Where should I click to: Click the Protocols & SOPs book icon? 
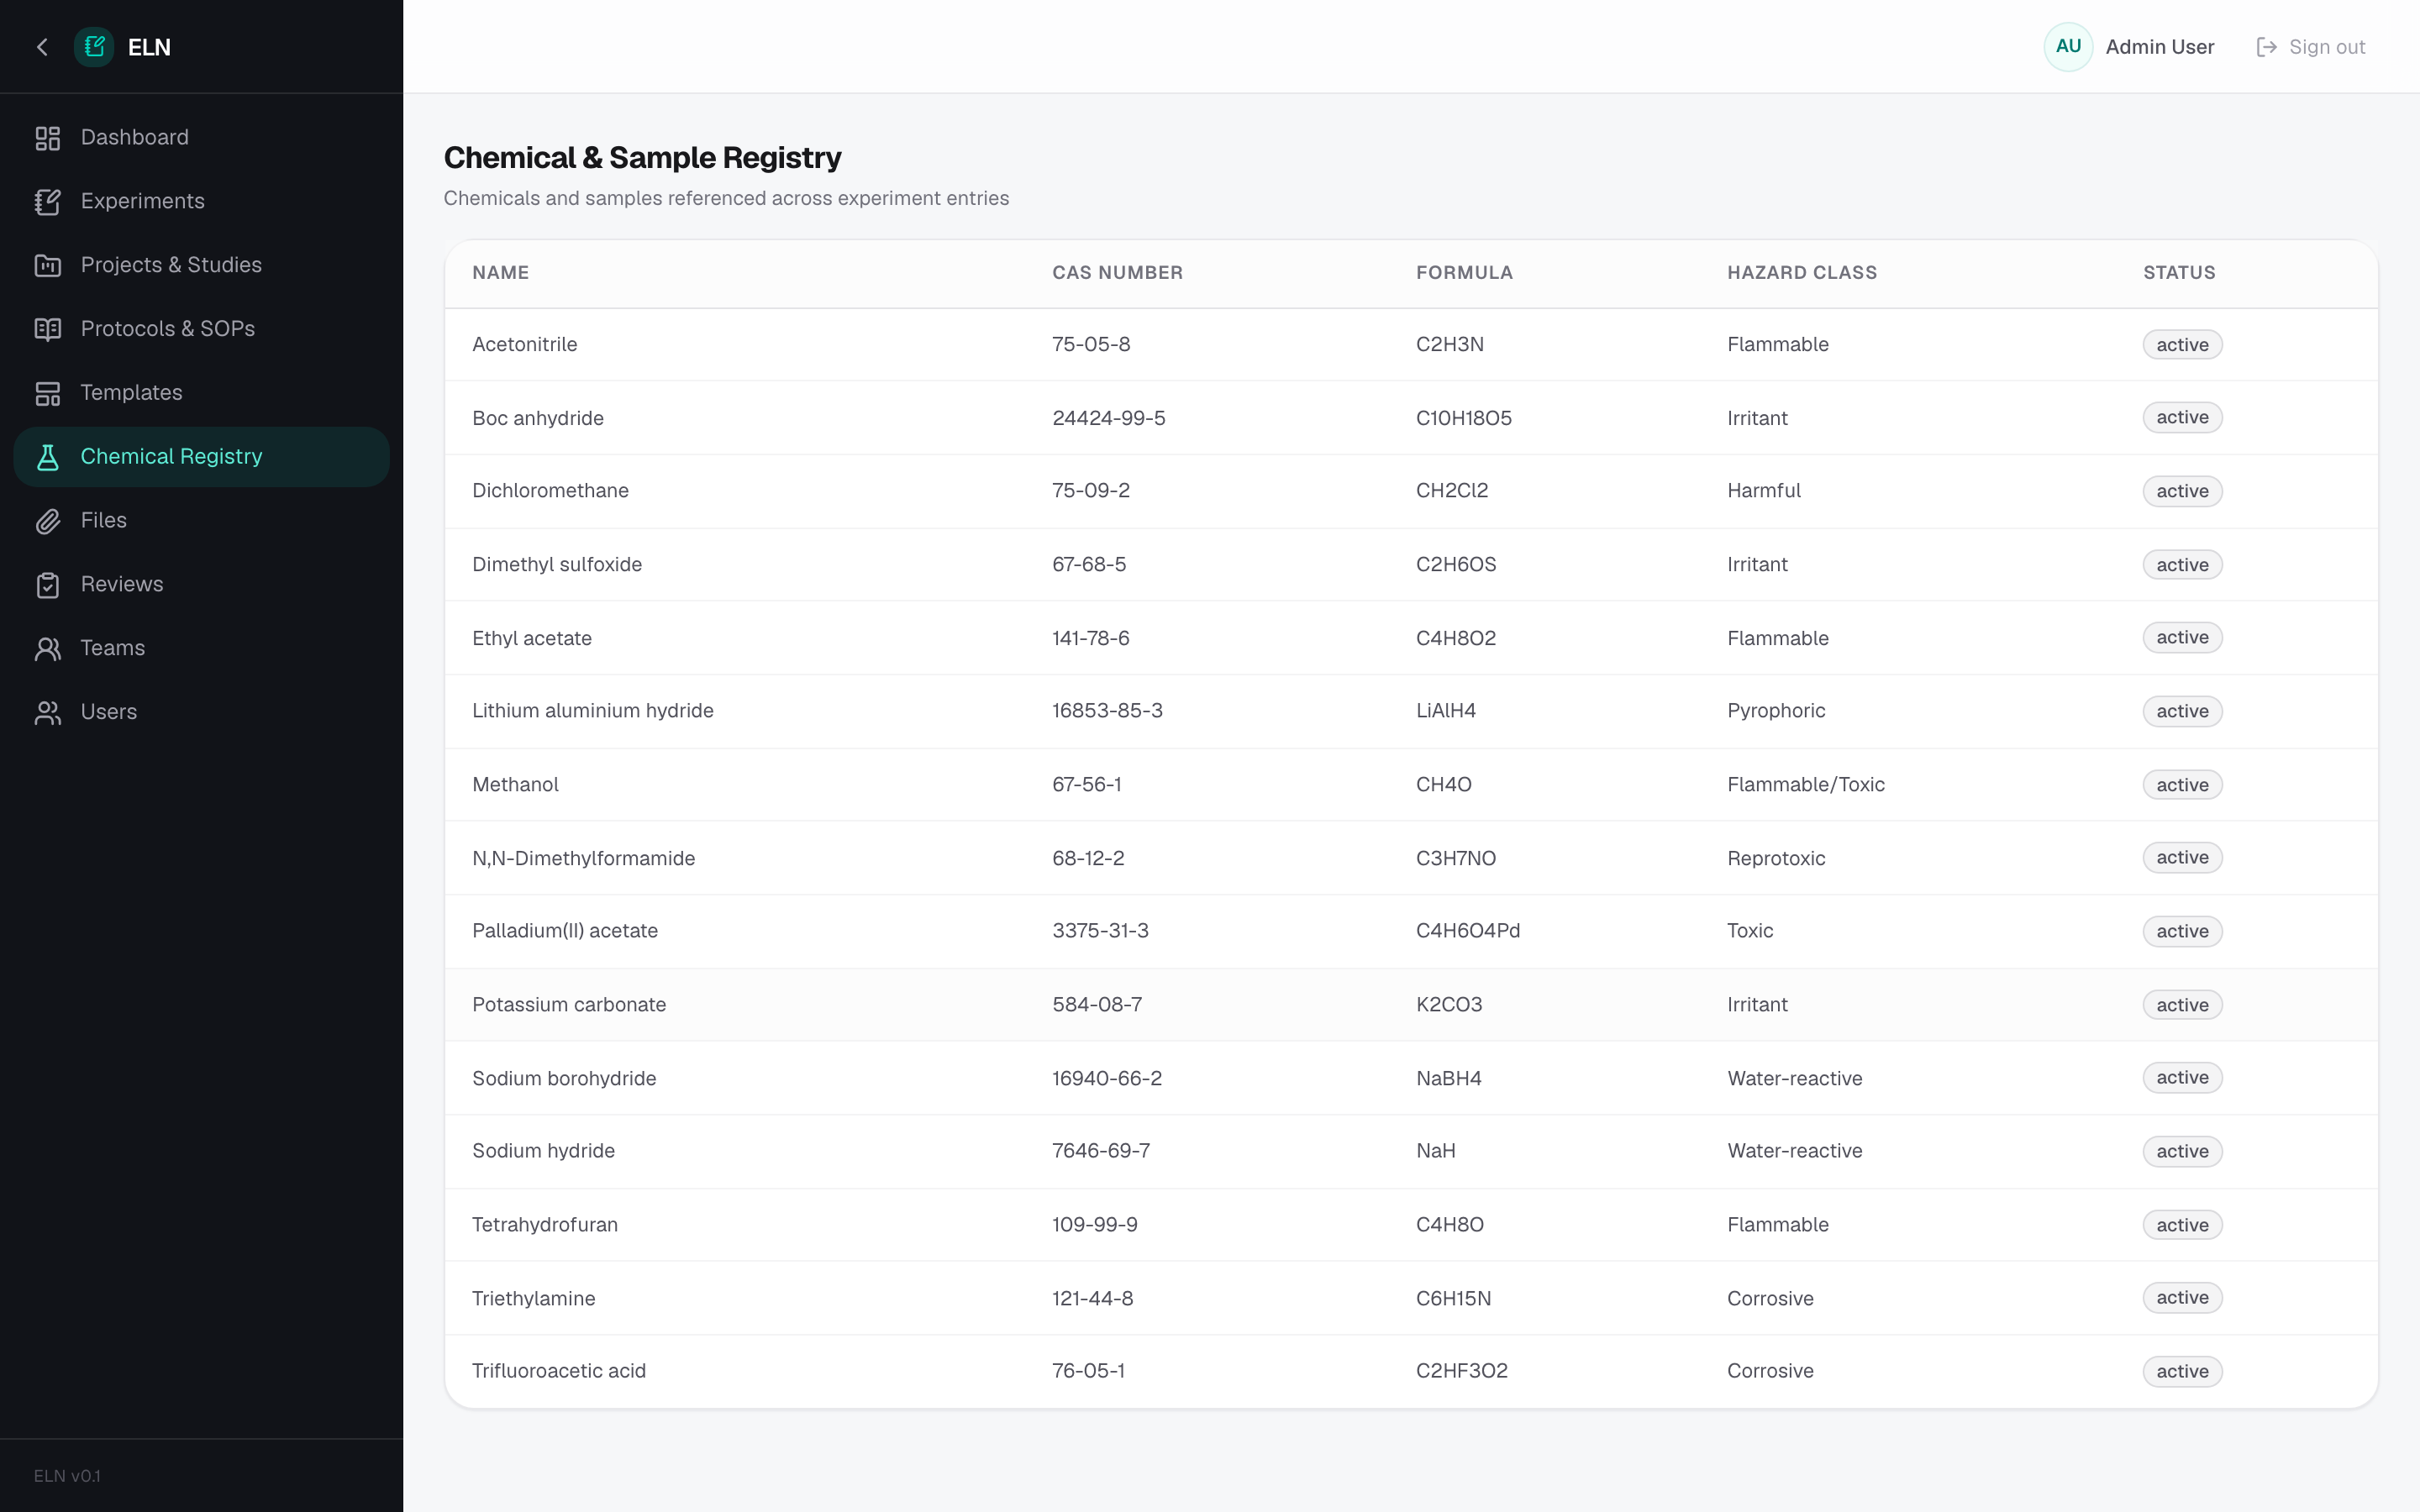click(x=48, y=329)
